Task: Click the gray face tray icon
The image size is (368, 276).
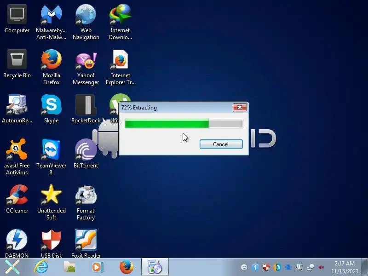Action: click(x=244, y=267)
